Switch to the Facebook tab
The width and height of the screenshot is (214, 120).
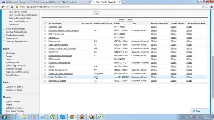pos(76,2)
